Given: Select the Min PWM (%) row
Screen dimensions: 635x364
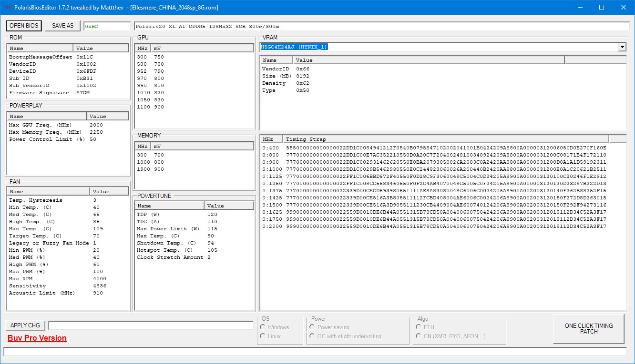Looking at the screenshot, I should (68, 250).
